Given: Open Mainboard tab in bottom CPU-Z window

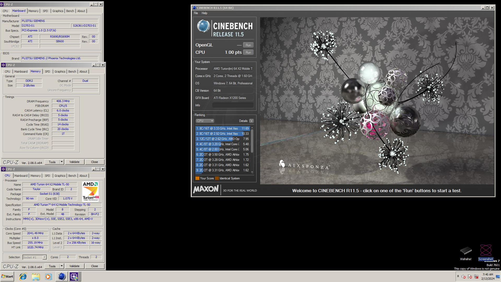Looking at the screenshot, I should pyautogui.click(x=21, y=176).
